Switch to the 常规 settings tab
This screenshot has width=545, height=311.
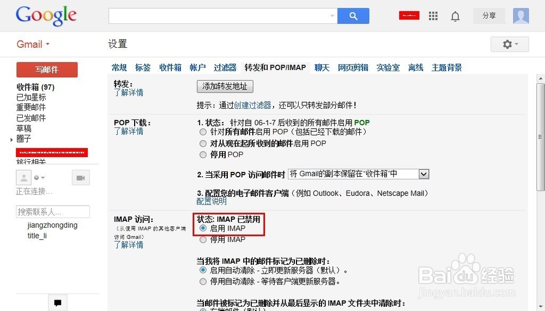pyautogui.click(x=119, y=67)
